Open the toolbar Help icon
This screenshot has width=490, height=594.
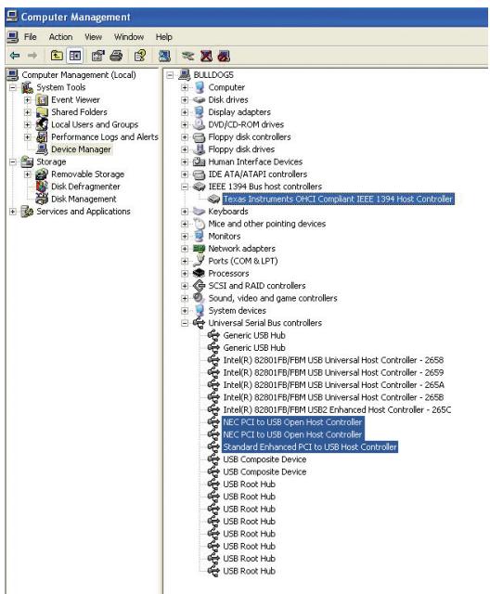click(x=140, y=56)
